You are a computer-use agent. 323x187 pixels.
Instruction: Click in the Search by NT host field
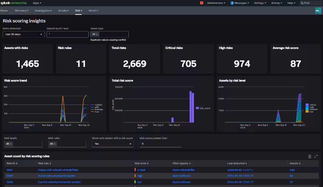click(68, 34)
